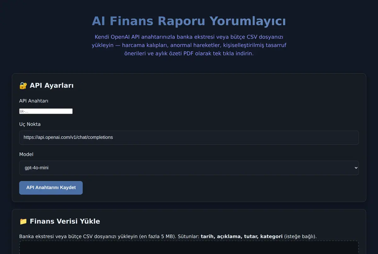Open the Model dropdown showing gpt-4o-mini

[189, 168]
